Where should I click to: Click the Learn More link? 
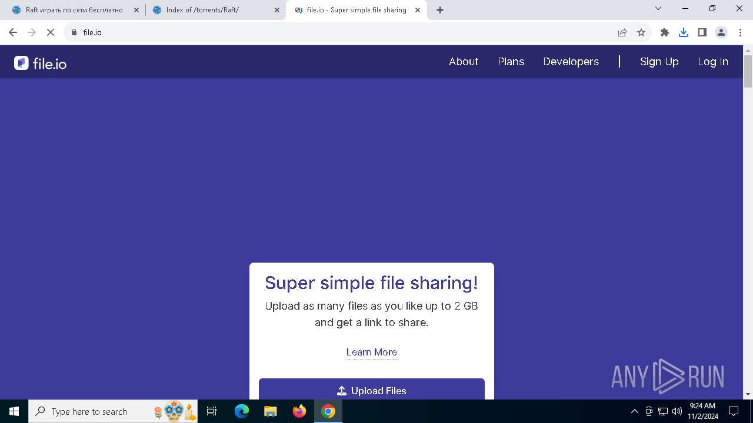click(x=372, y=352)
